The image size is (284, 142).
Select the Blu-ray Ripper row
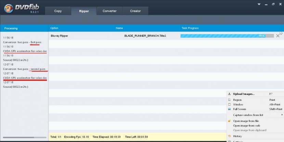tap(166, 36)
